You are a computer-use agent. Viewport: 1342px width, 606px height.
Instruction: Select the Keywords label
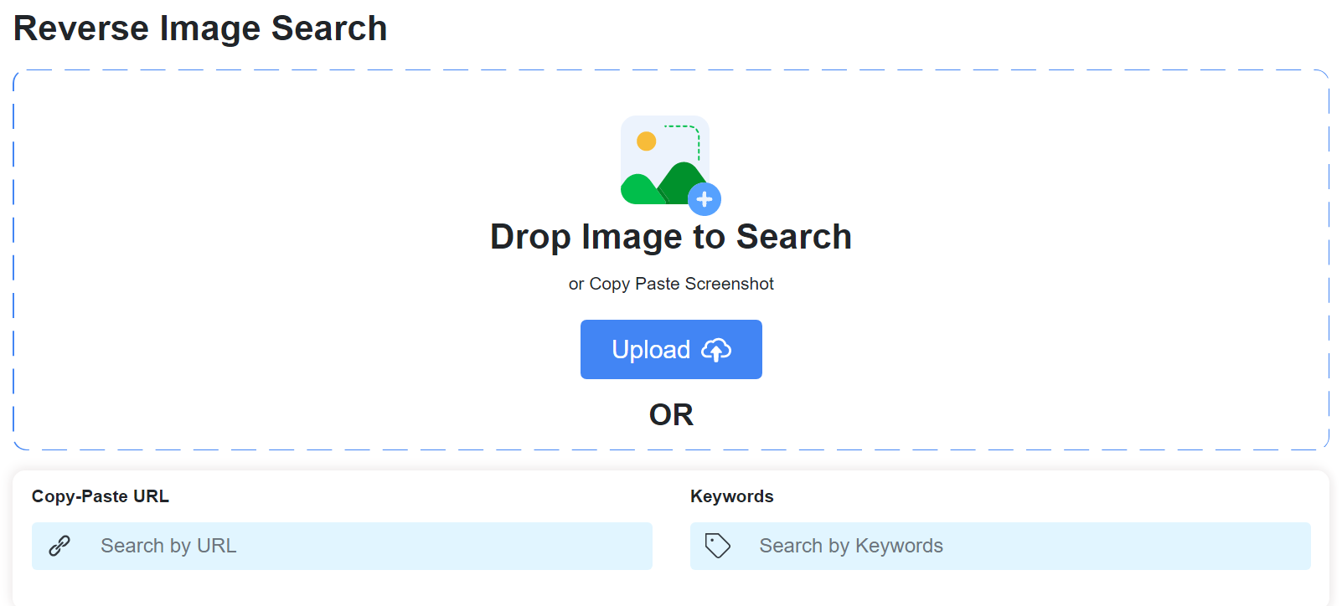[x=732, y=496]
